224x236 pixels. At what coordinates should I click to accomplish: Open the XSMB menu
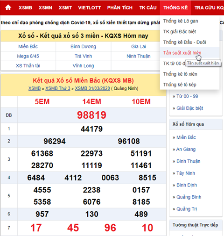coord(25,7)
